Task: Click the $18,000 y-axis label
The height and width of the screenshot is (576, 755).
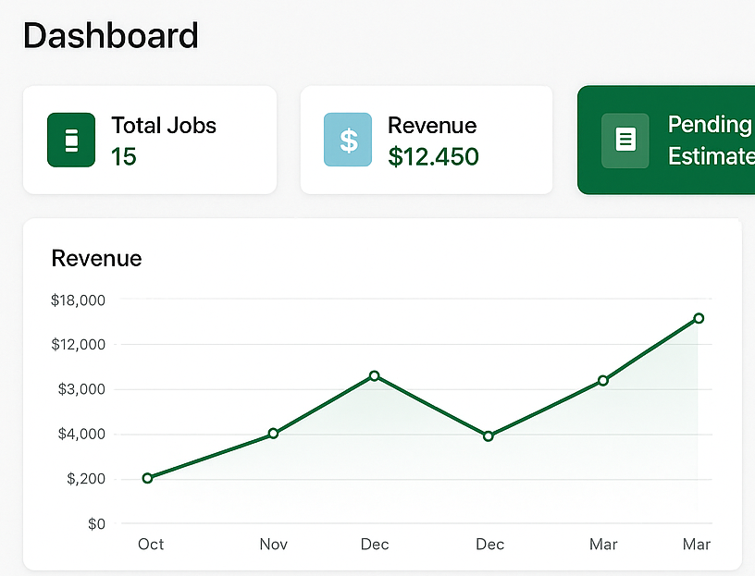Action: click(x=80, y=300)
